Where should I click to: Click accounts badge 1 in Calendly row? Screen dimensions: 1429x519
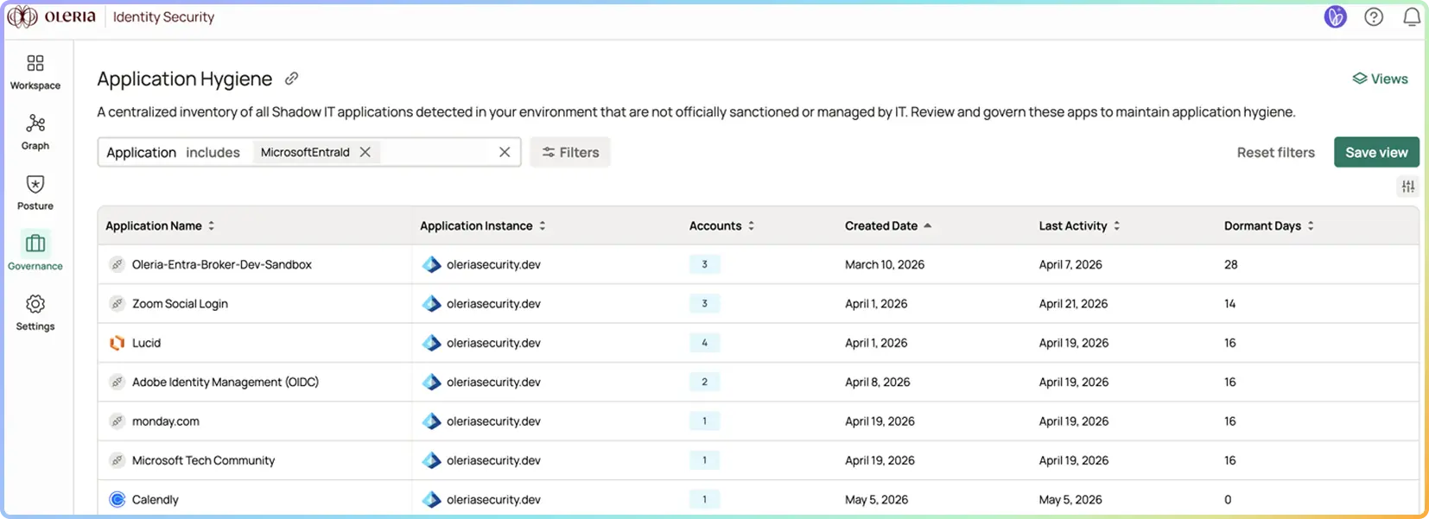704,499
